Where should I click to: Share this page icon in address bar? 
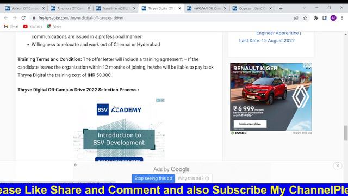tap(296, 18)
